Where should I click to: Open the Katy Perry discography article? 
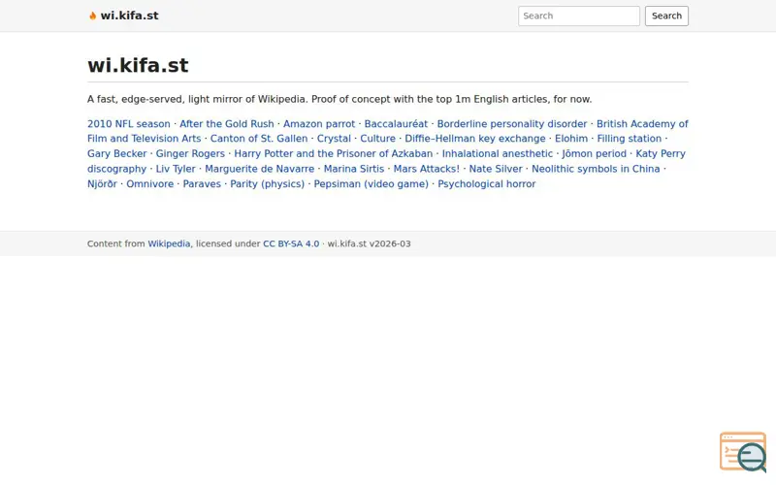[x=661, y=154]
